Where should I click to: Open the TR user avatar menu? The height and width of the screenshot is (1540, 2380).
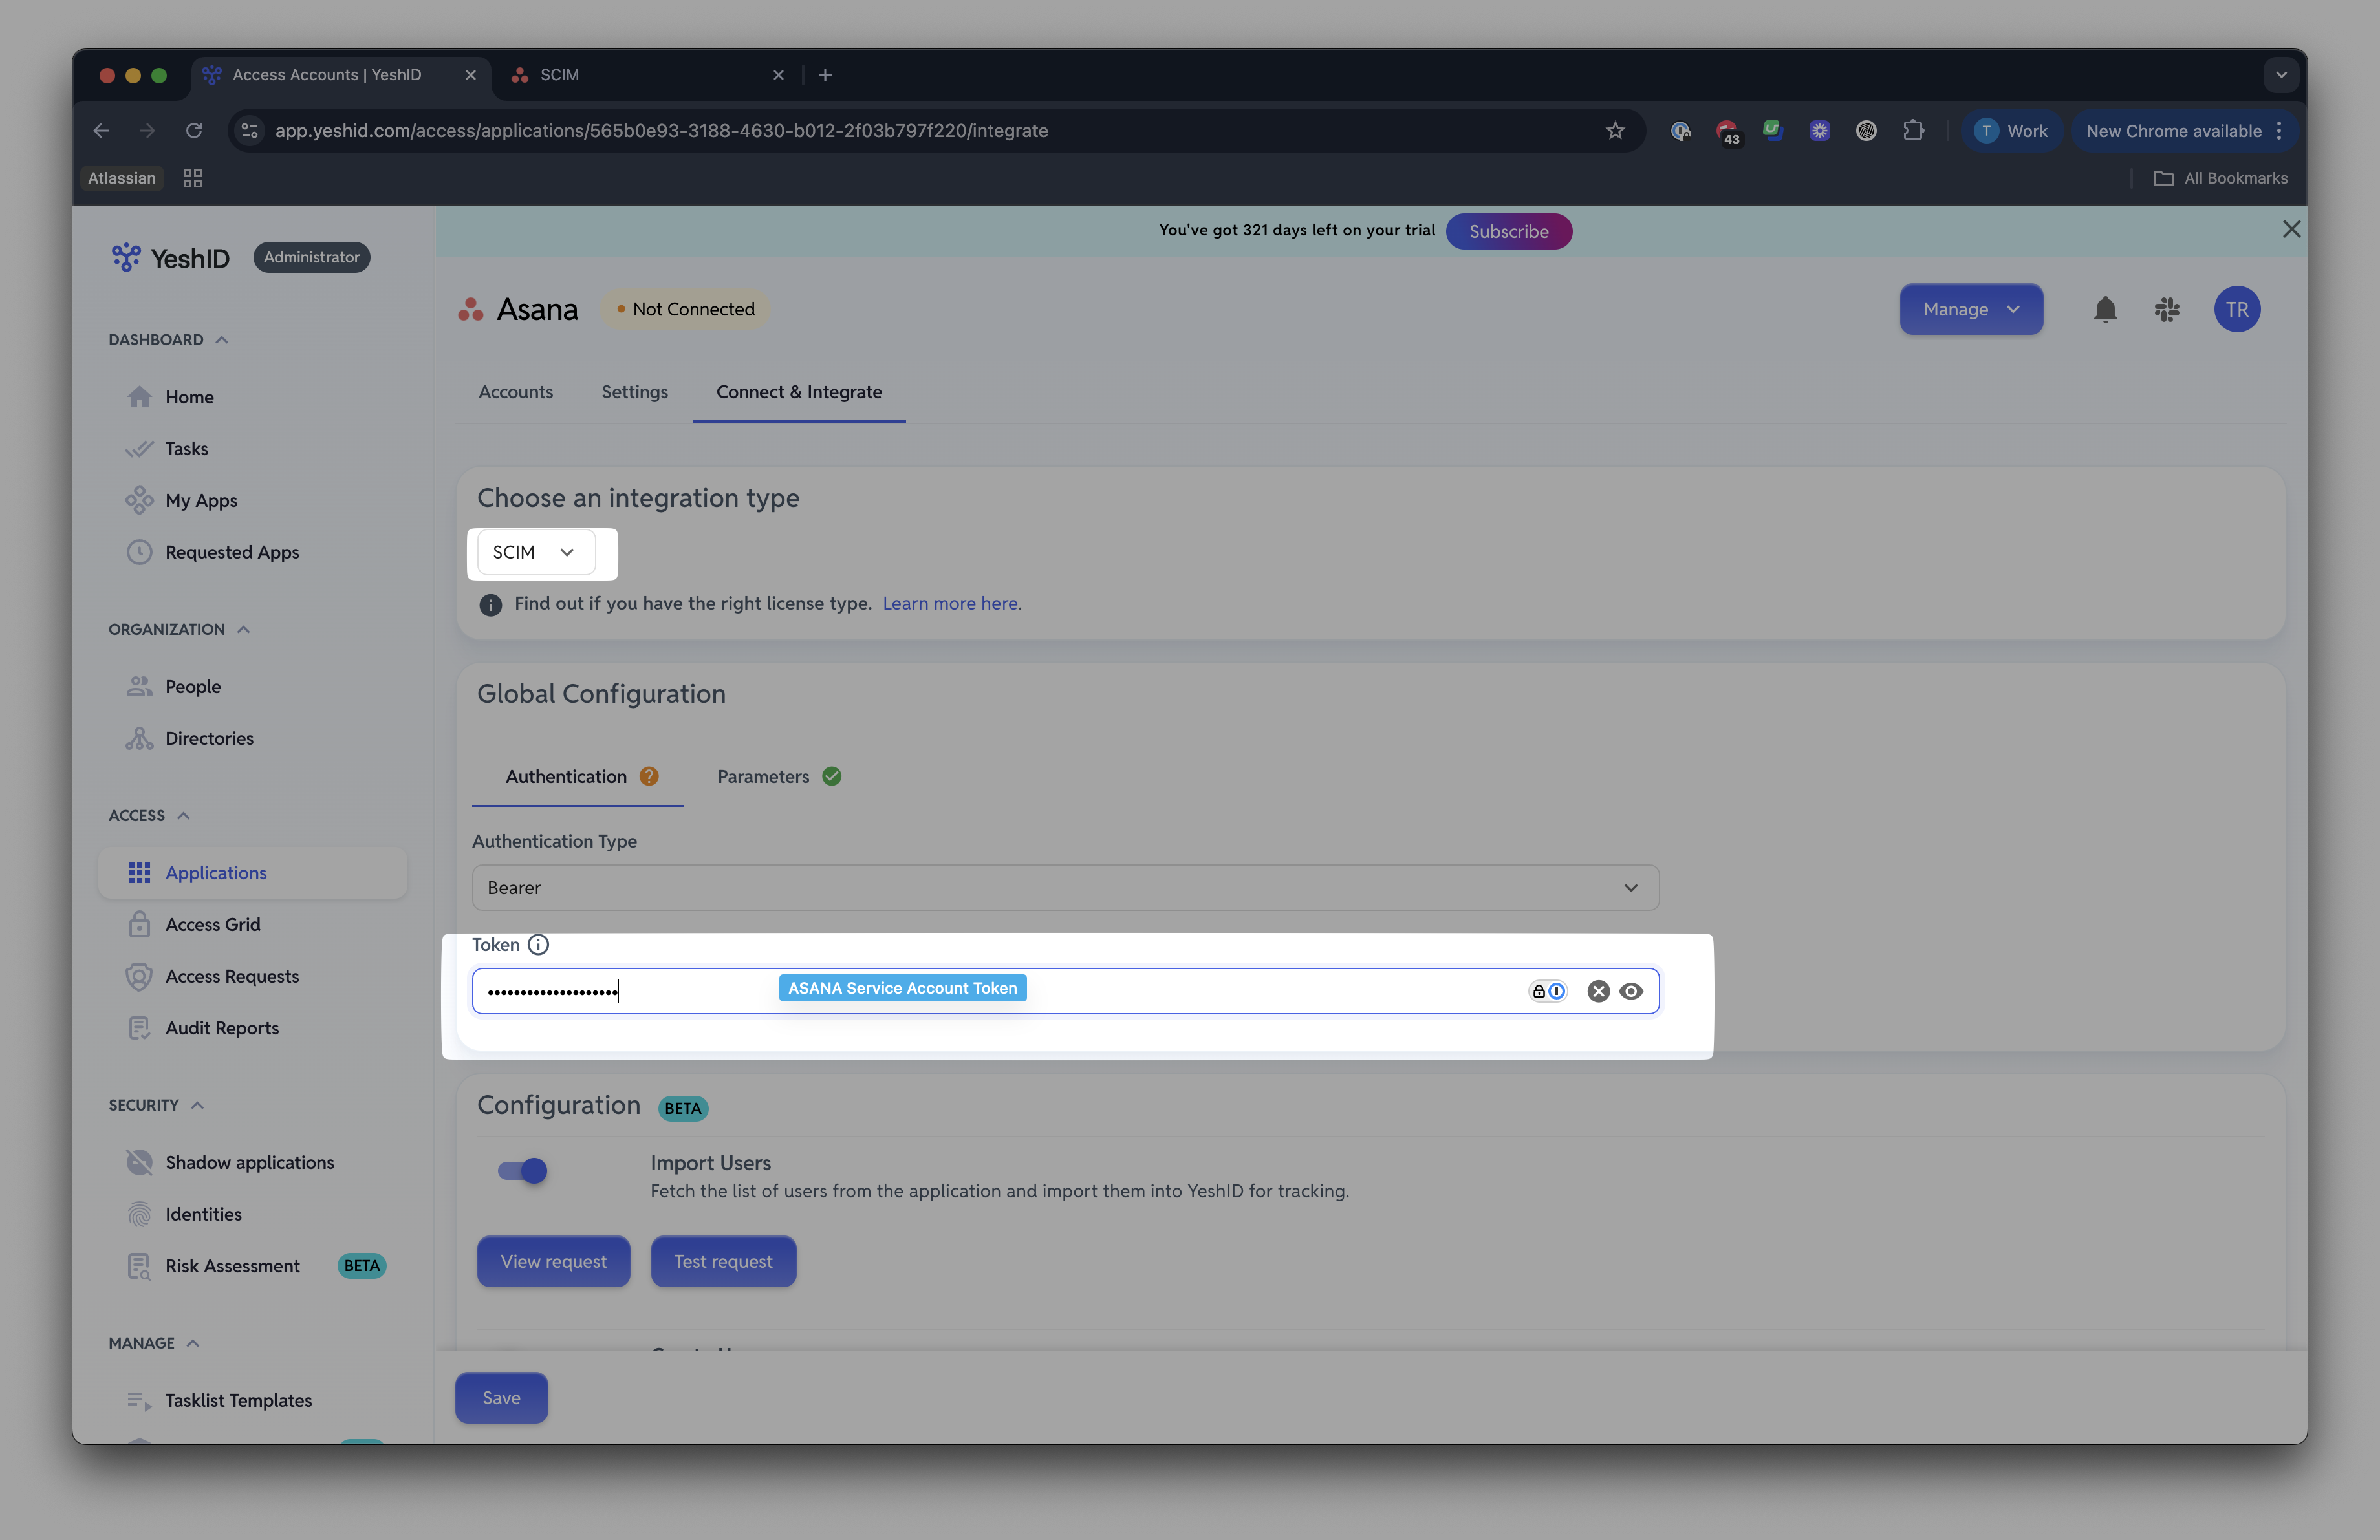(2237, 310)
